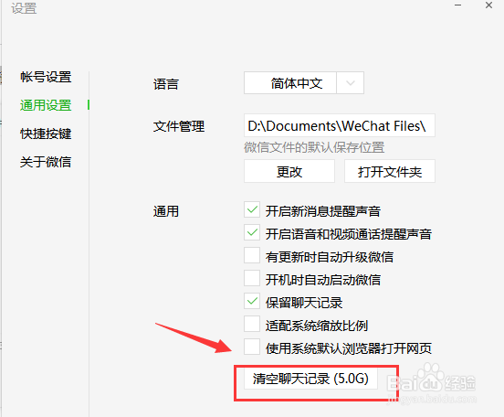The image size is (504, 417).
Task: Click the 设置 window title
Action: click(24, 8)
